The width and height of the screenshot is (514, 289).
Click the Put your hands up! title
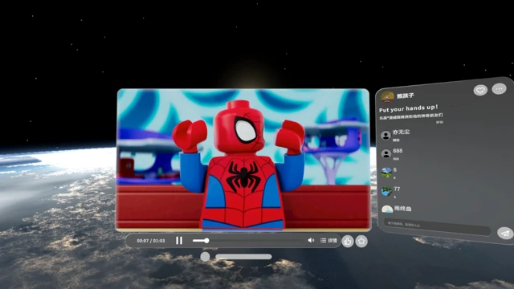pos(409,108)
